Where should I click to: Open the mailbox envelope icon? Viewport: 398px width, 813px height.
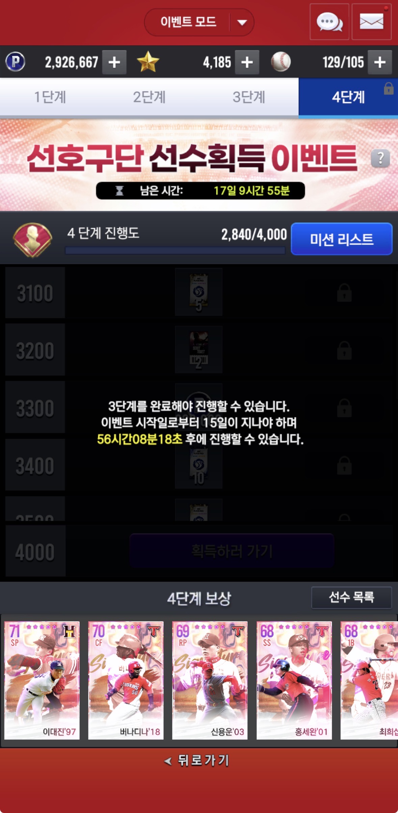(x=371, y=22)
